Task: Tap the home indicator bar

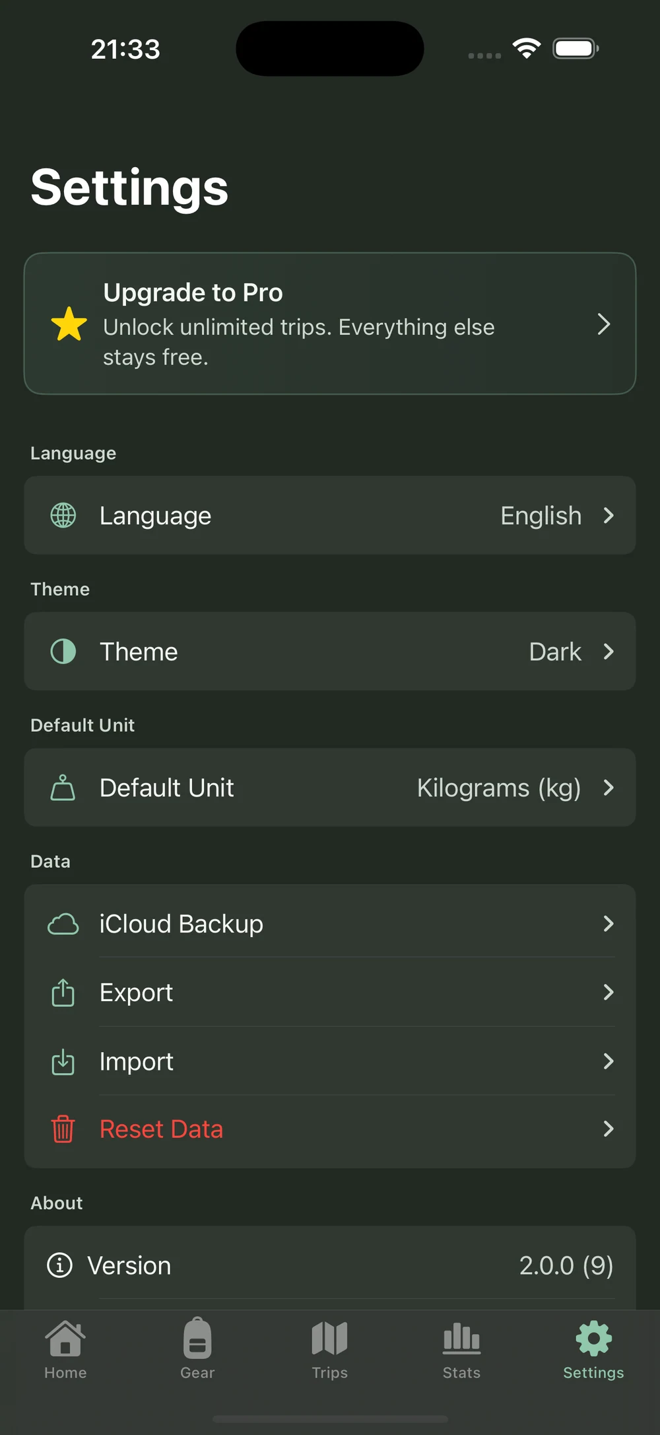Action: point(330,1419)
